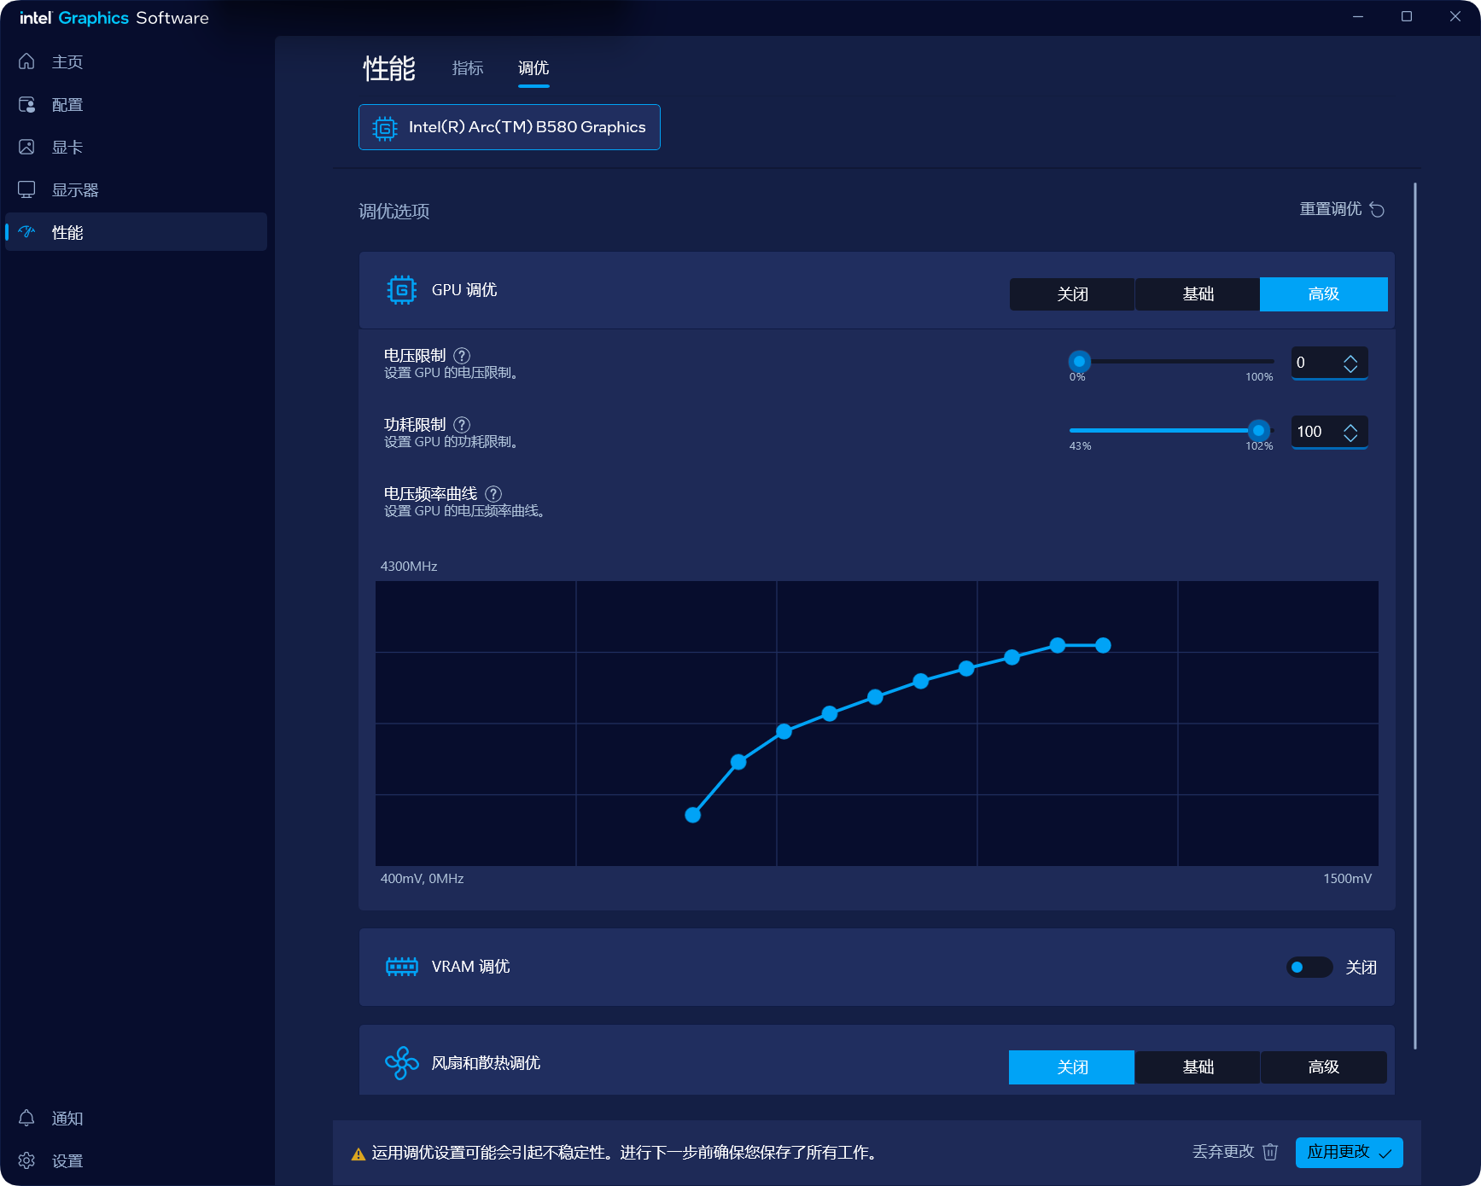The image size is (1481, 1186).
Task: Set 风扇和散热调优 mode to 关闭
Action: pyautogui.click(x=1071, y=1067)
